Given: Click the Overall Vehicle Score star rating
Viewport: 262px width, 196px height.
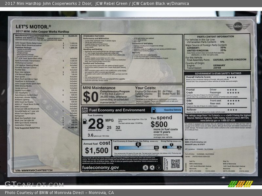Looking at the screenshot, I should coord(232,77).
